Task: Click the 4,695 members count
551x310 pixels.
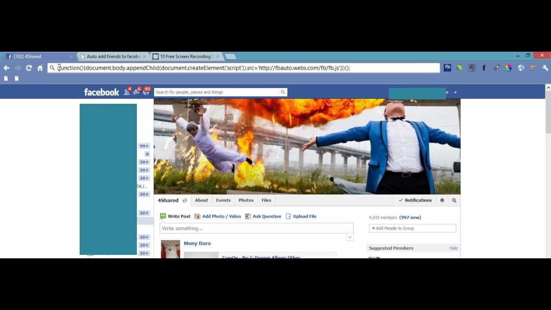Action: tap(383, 217)
